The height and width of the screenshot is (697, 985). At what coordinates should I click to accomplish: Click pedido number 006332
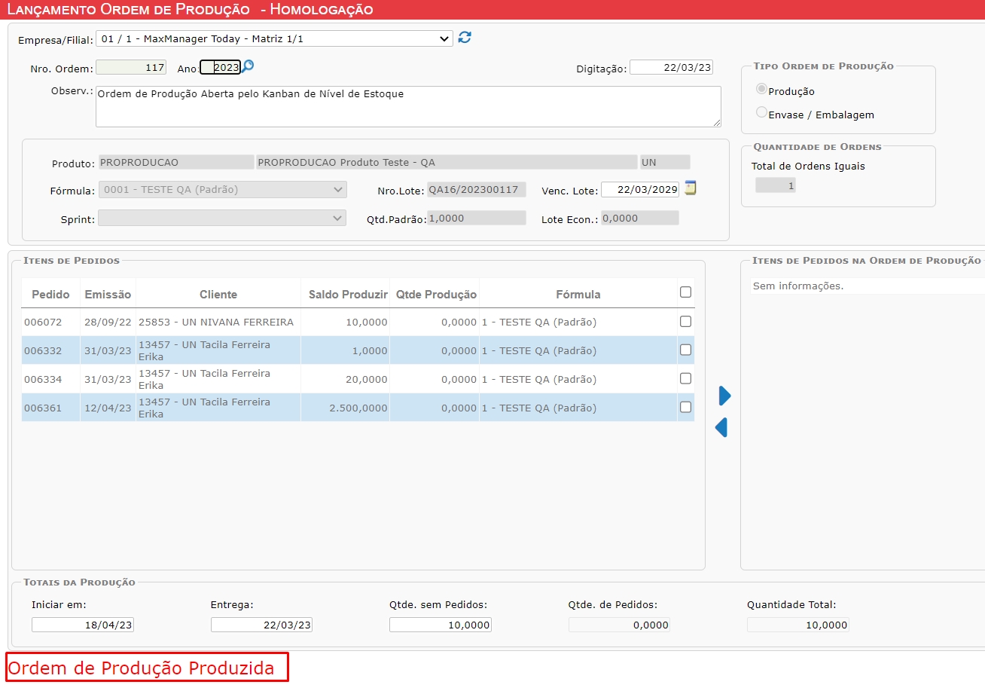[x=43, y=350]
